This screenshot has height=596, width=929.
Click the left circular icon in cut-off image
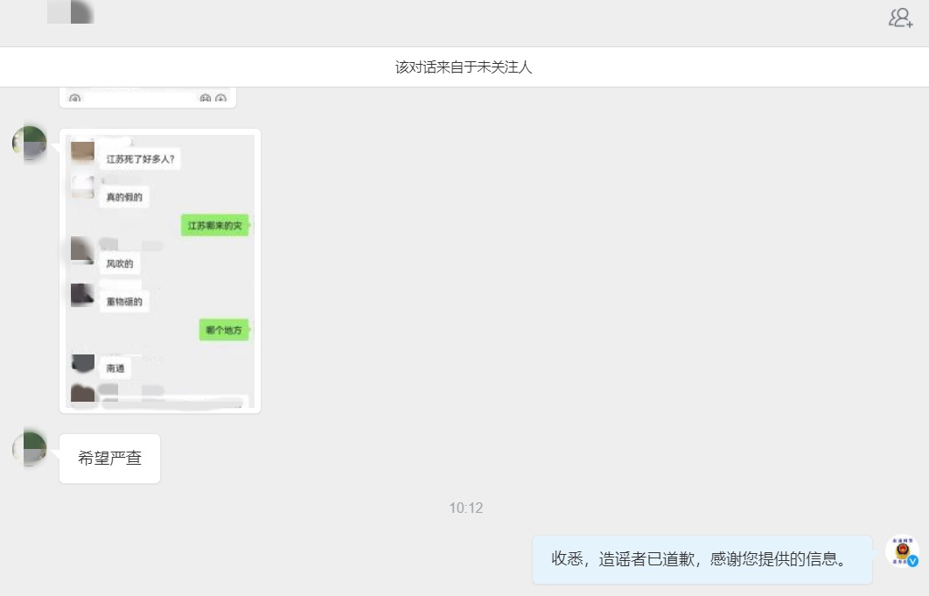pyautogui.click(x=74, y=99)
